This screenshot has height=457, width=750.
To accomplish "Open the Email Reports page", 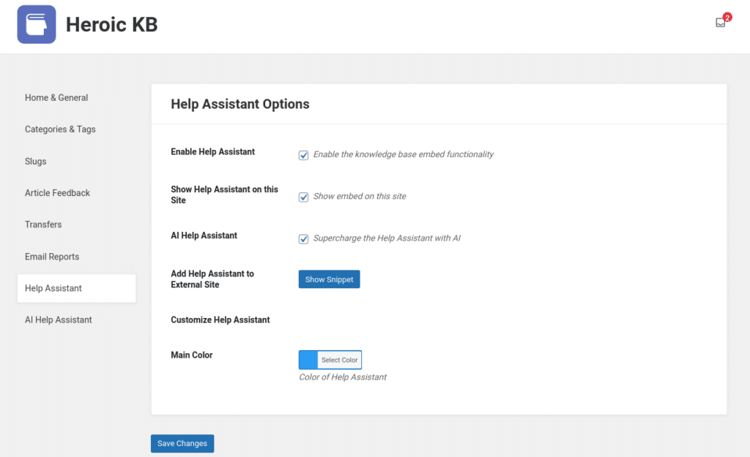I will [52, 256].
